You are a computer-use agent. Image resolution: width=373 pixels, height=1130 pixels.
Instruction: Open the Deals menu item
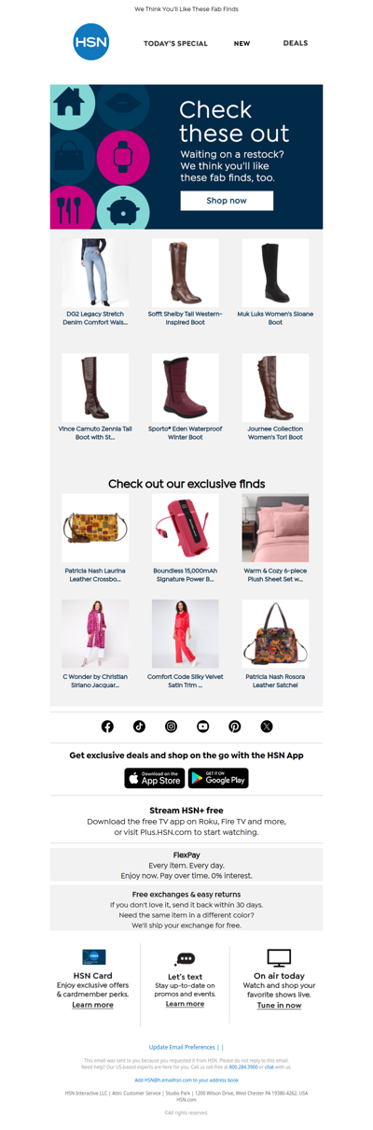(x=296, y=43)
